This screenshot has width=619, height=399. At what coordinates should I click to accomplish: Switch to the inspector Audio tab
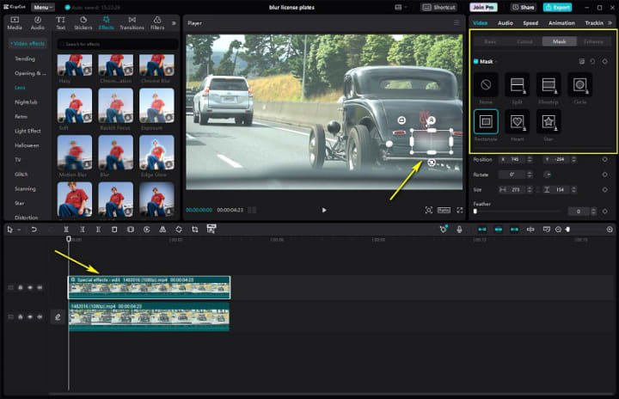(505, 23)
